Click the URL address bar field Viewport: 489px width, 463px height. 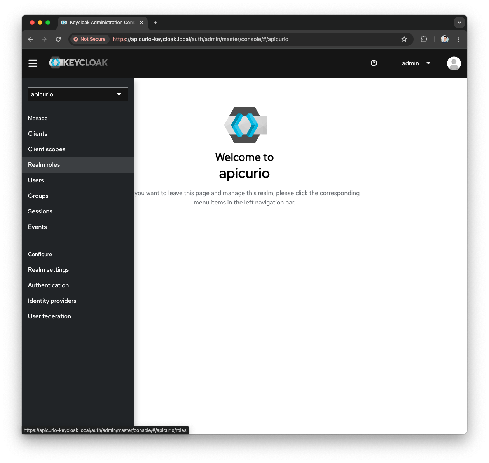253,39
